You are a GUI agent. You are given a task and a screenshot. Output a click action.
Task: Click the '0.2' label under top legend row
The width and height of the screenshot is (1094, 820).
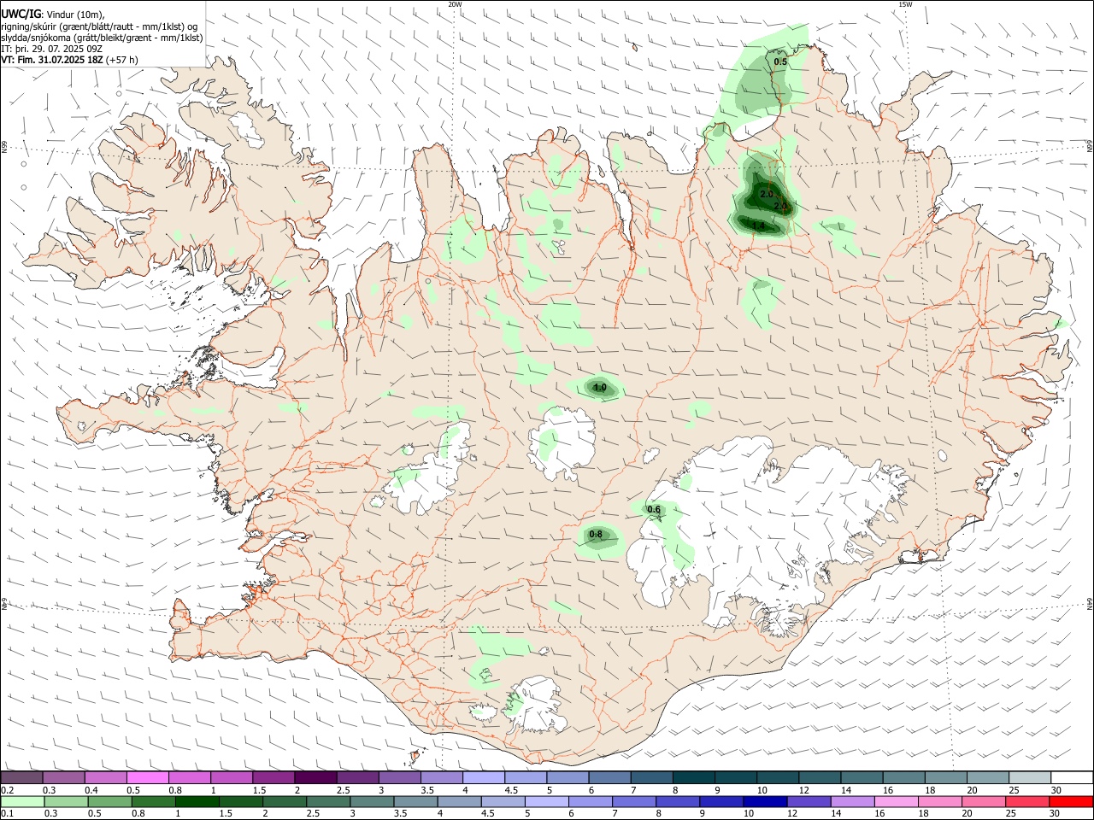click(x=7, y=790)
